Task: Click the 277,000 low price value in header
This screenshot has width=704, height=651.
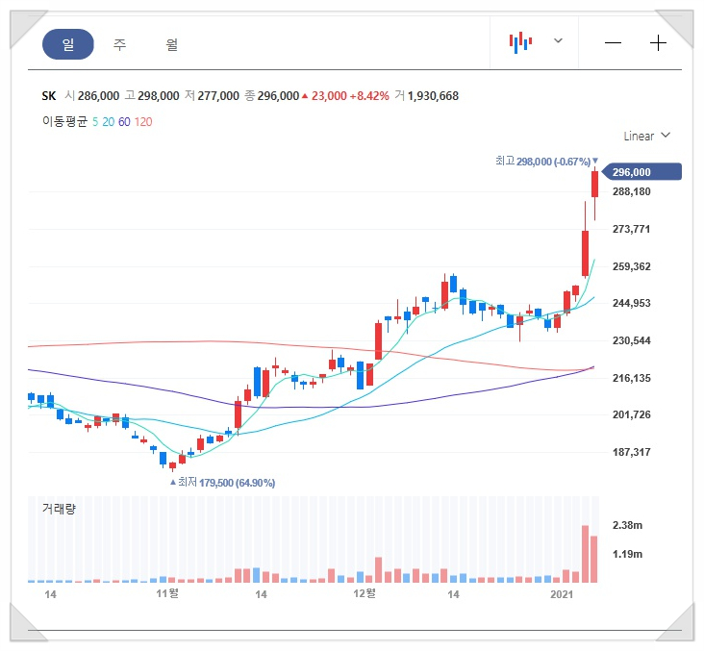Action: 218,96
